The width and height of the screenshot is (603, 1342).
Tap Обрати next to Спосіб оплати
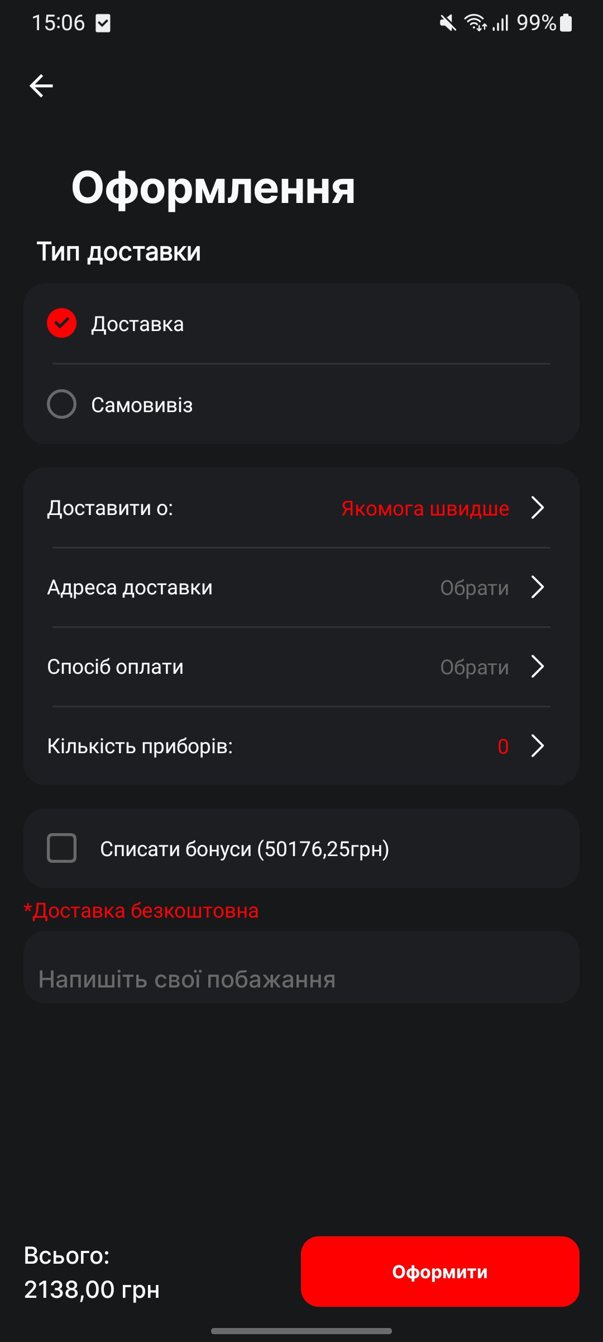[x=474, y=667]
